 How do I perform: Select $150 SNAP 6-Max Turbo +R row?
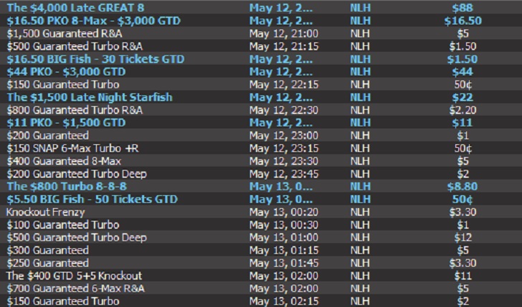coord(261,148)
